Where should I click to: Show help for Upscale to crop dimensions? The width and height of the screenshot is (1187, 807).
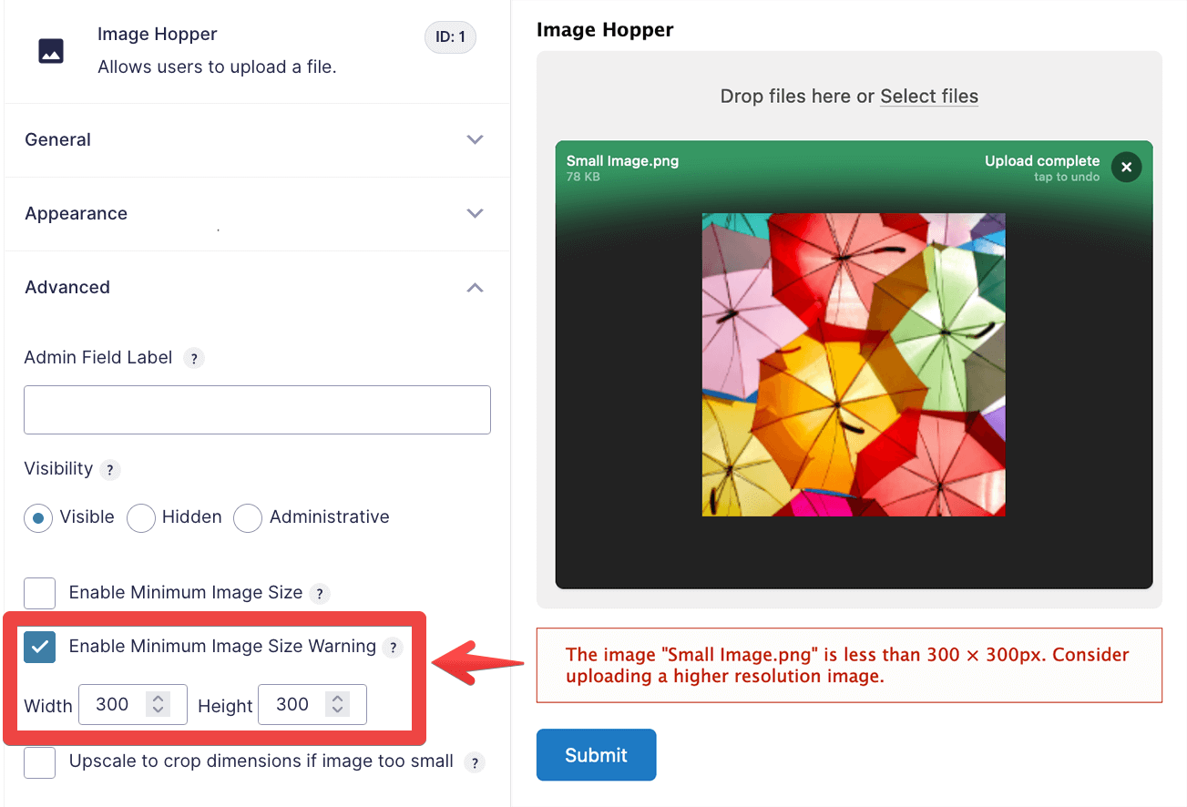[475, 762]
